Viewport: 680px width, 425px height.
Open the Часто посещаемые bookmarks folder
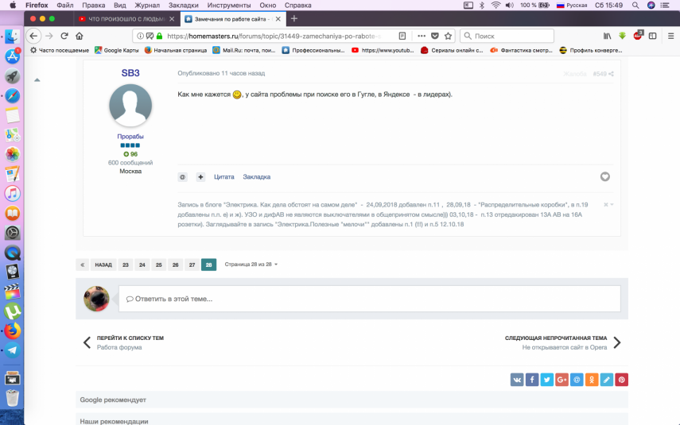60,50
